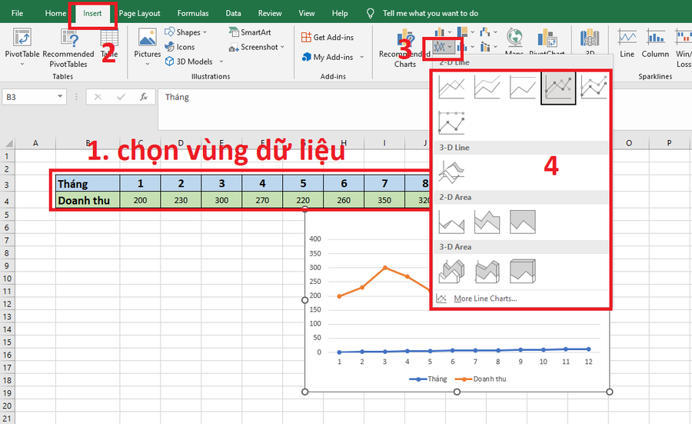This screenshot has height=424, width=692.
Task: Open the Pictures insert menu
Action: coord(148,47)
